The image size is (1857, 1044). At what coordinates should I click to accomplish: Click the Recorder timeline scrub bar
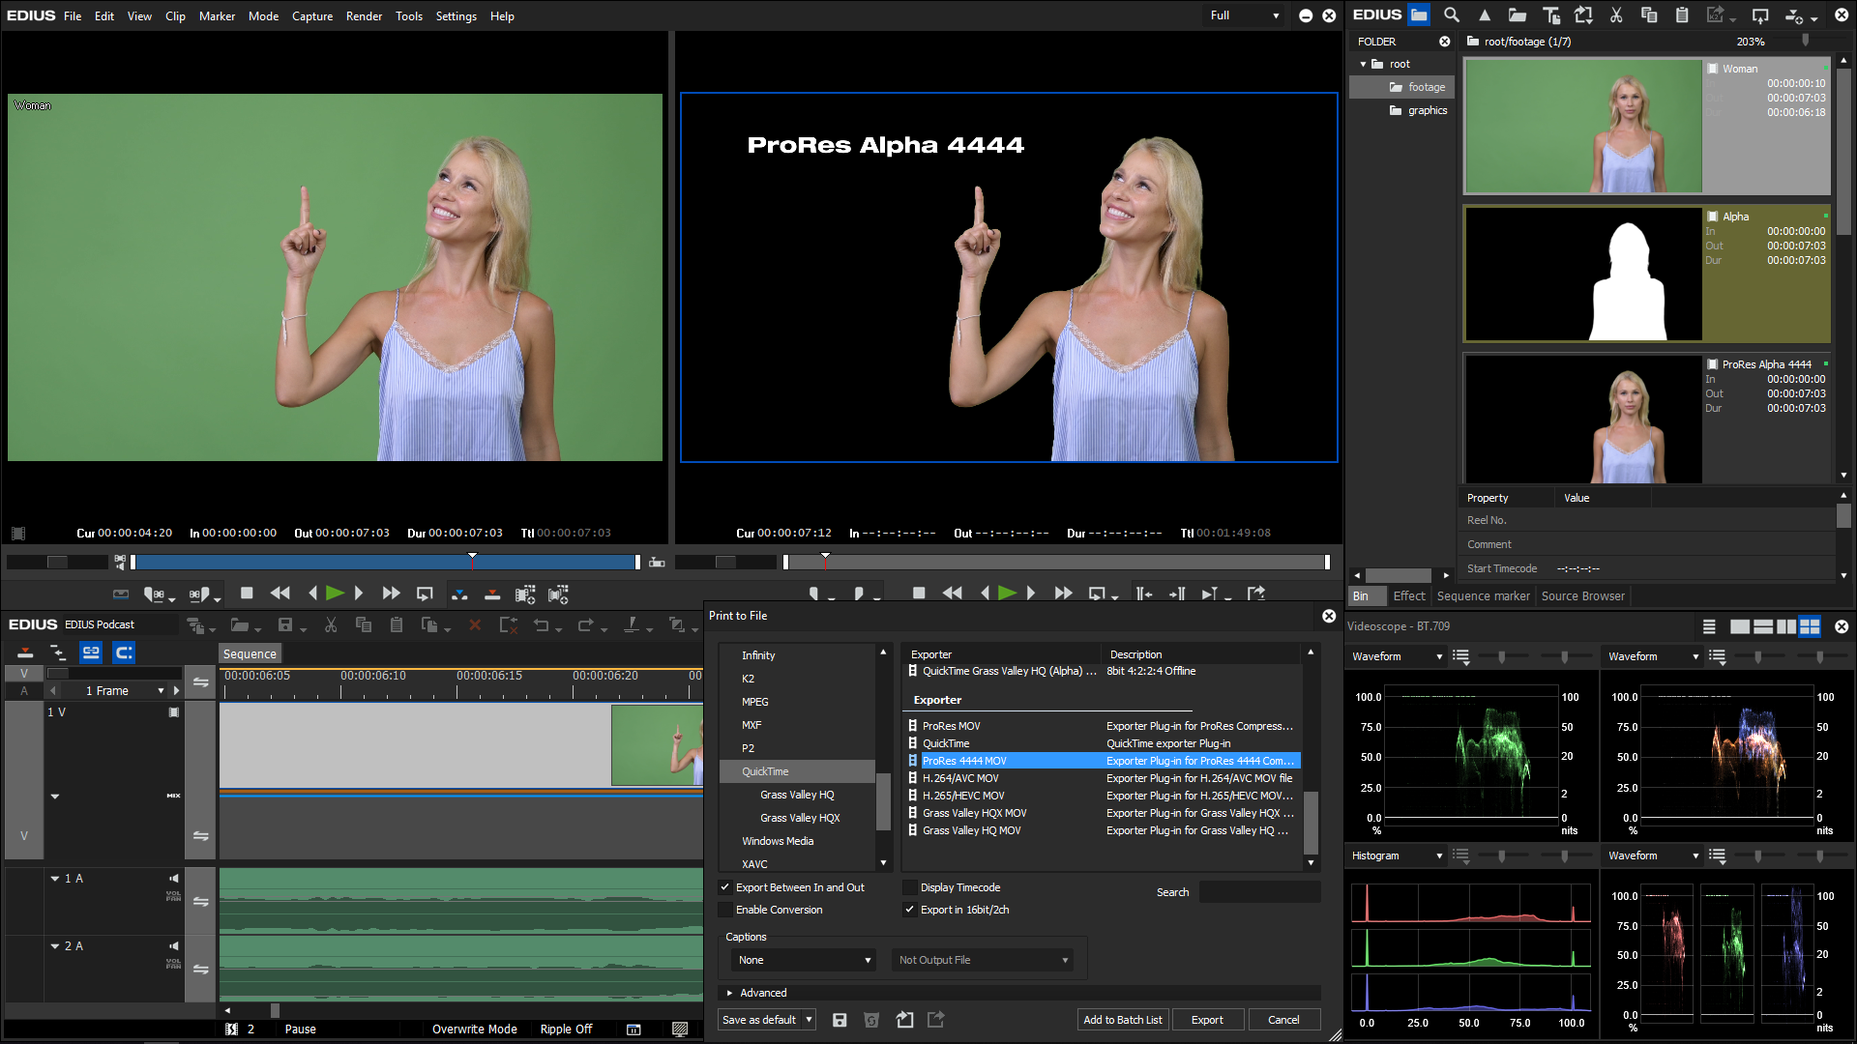pyautogui.click(x=1056, y=562)
